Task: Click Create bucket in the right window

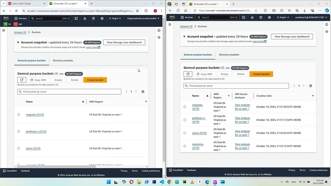Action: (x=261, y=74)
